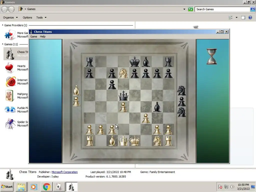Click the black rook on a8

coord(89,62)
